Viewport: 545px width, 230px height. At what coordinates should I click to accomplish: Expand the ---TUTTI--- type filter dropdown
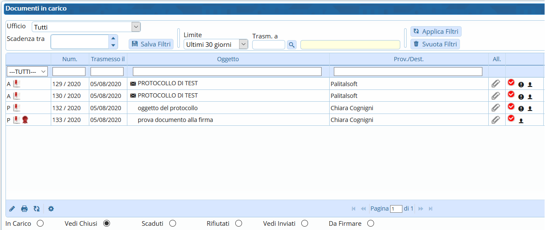pos(27,72)
